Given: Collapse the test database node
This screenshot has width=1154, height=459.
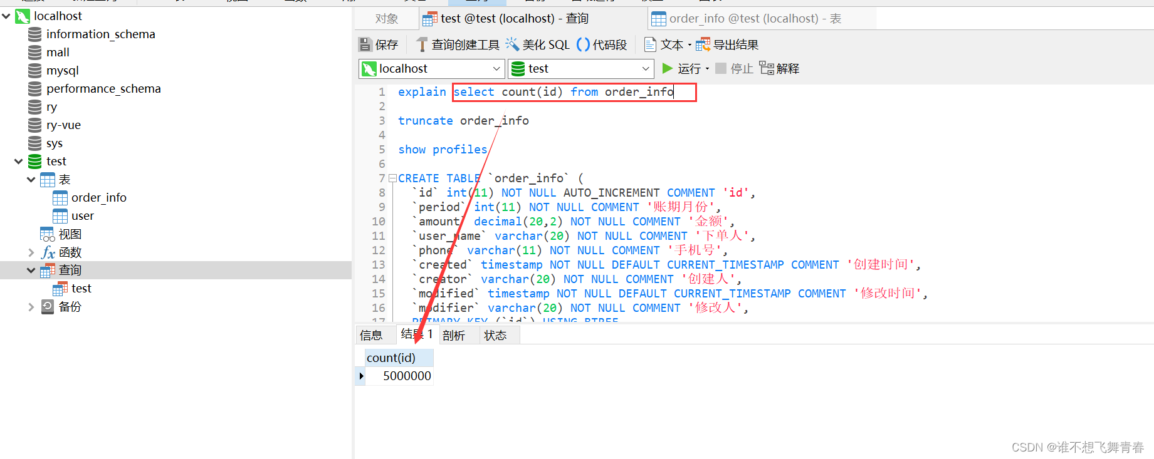Looking at the screenshot, I should [x=19, y=162].
